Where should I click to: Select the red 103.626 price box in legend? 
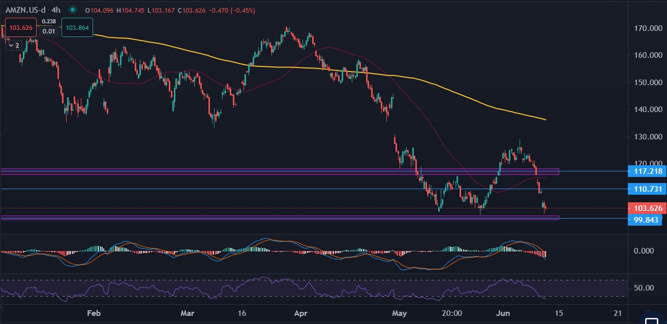[20, 27]
